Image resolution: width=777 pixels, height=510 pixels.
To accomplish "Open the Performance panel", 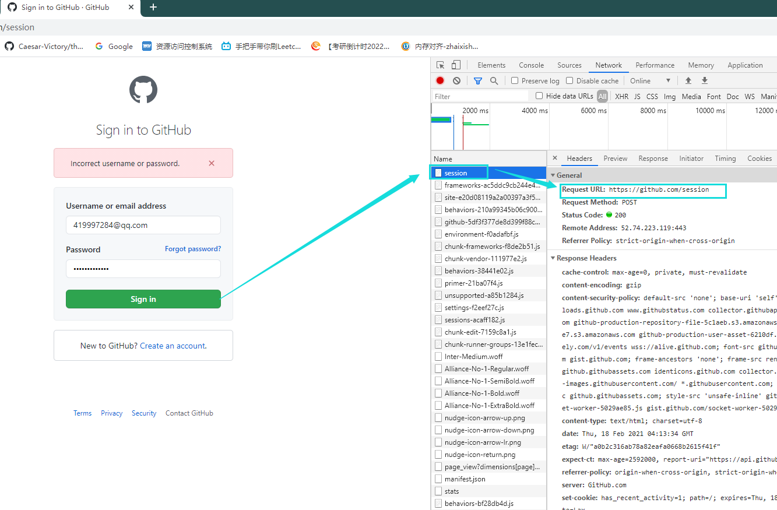I will [655, 65].
